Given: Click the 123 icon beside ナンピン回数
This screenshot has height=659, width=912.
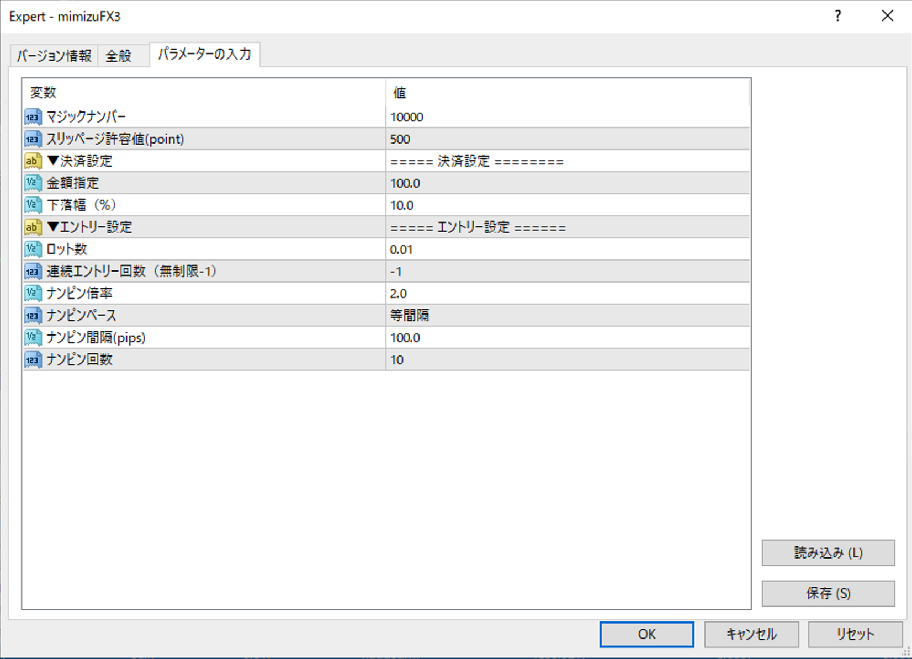Looking at the screenshot, I should pos(33,359).
